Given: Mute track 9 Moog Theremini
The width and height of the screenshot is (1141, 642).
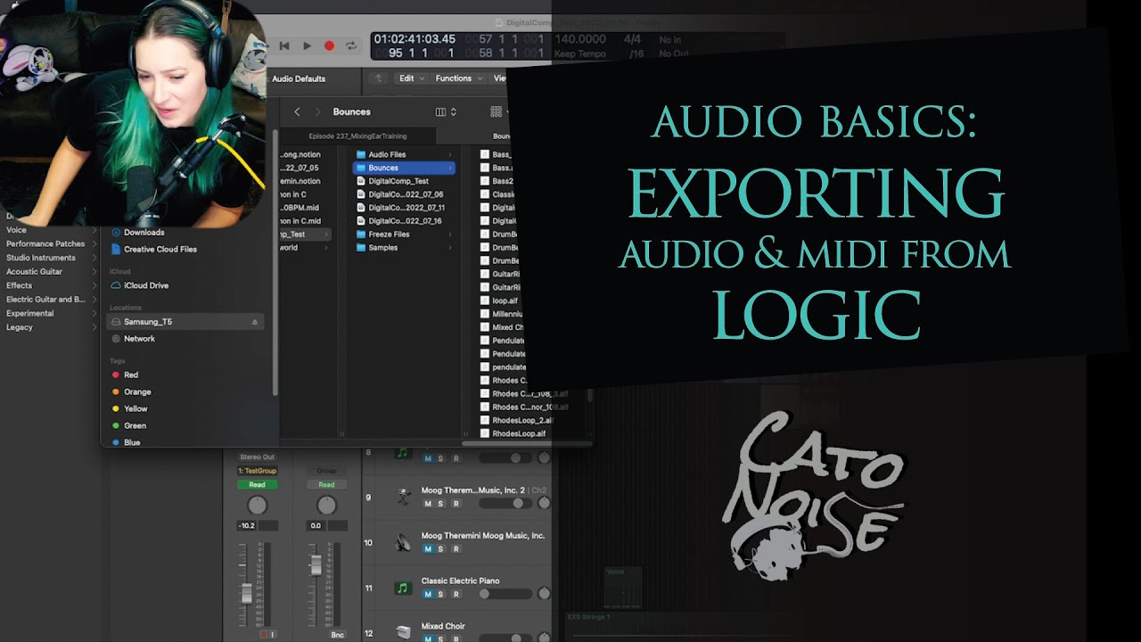Looking at the screenshot, I should pos(428,504).
